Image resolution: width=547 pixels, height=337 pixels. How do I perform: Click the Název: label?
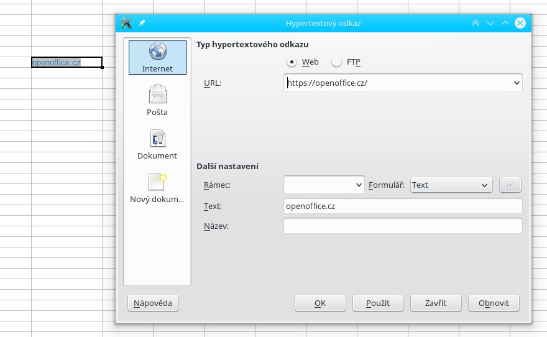(216, 226)
